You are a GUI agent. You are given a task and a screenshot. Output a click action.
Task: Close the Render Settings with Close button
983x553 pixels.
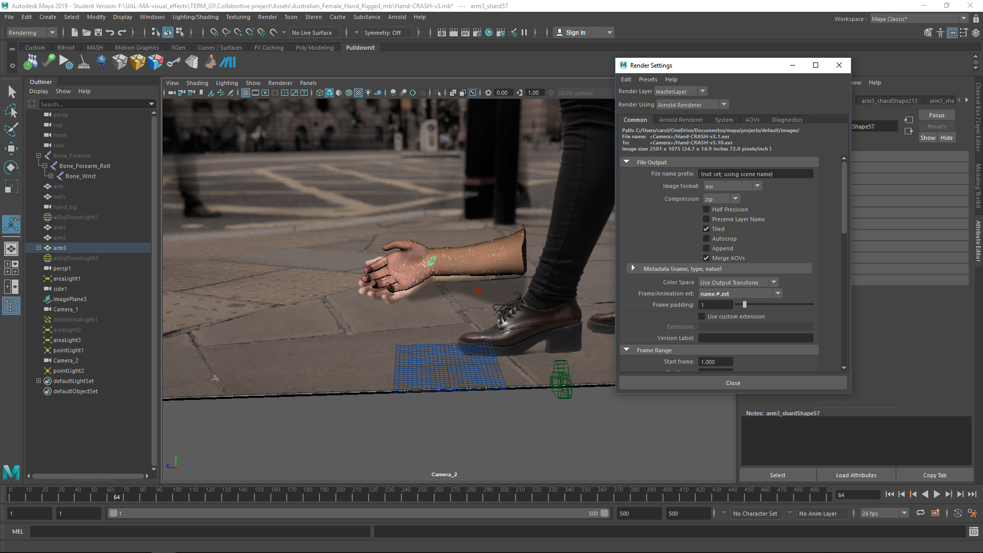733,383
